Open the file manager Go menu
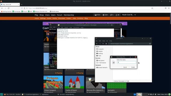This screenshot has height=96, width=171. 107,41
